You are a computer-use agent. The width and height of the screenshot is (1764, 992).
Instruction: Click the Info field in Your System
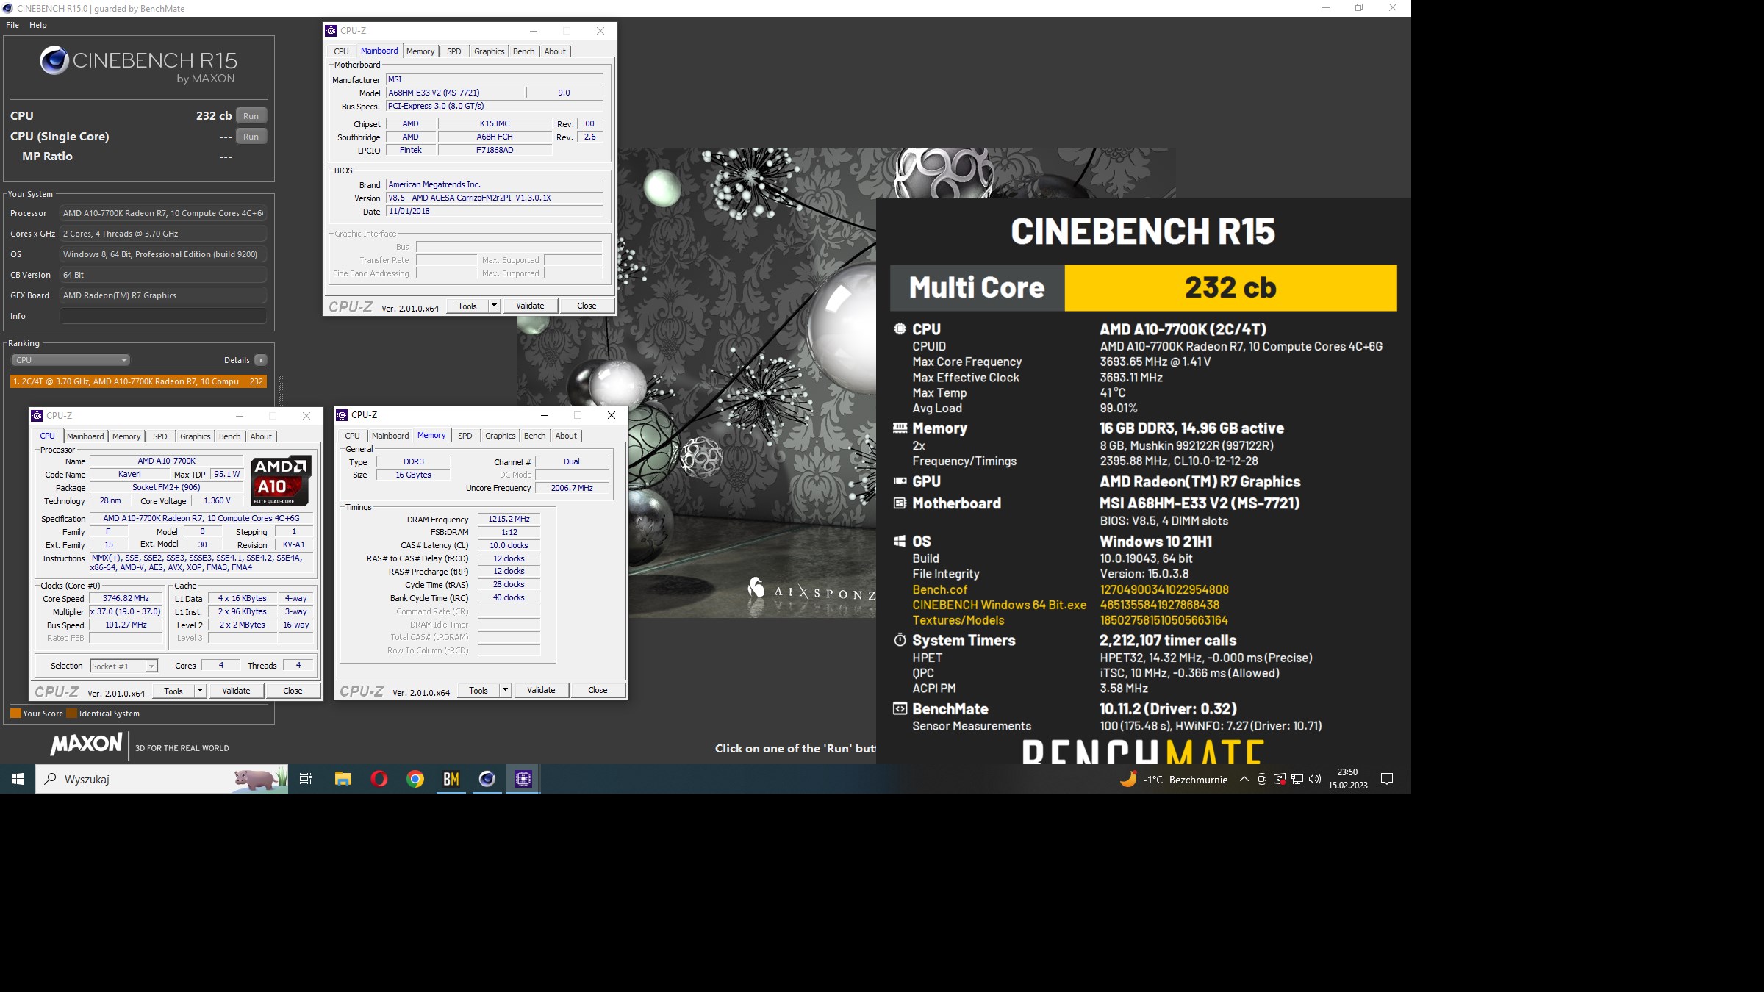[x=163, y=316]
